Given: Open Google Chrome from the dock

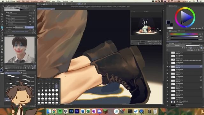Looking at the screenshot, I should [x=55, y=111].
